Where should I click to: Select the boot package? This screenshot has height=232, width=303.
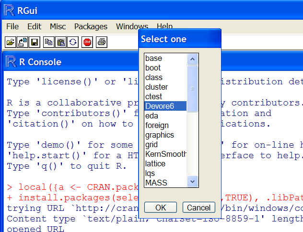(x=165, y=68)
